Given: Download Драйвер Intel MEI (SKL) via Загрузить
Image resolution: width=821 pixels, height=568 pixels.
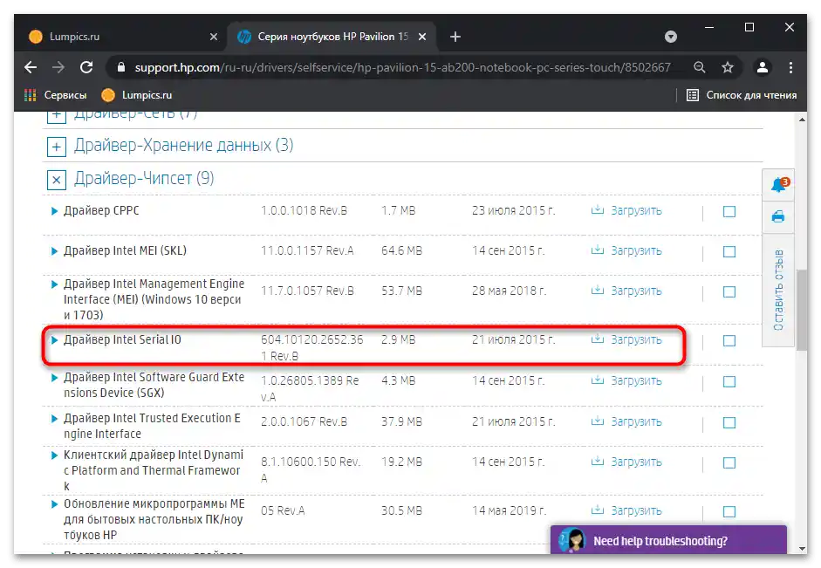Looking at the screenshot, I should pyautogui.click(x=636, y=250).
